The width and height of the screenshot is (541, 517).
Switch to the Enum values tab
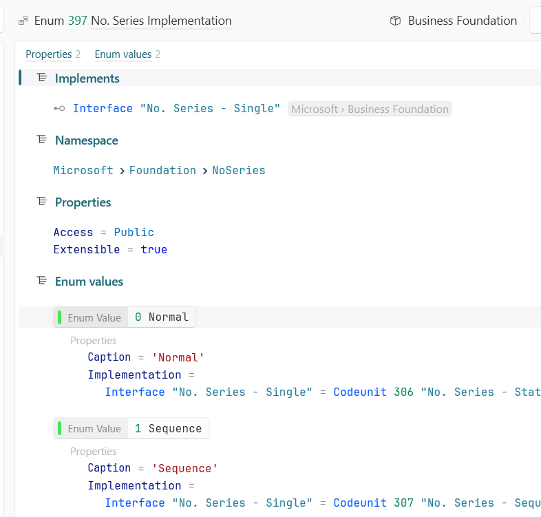click(x=123, y=54)
